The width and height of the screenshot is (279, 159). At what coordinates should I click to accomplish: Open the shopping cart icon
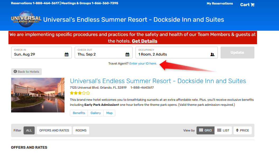(x=253, y=5)
